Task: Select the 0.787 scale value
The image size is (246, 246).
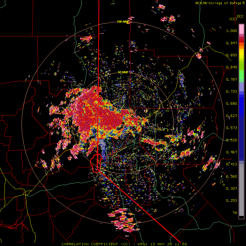Action: tap(232, 79)
